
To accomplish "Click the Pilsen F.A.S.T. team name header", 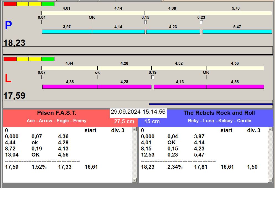I will [57, 113].
